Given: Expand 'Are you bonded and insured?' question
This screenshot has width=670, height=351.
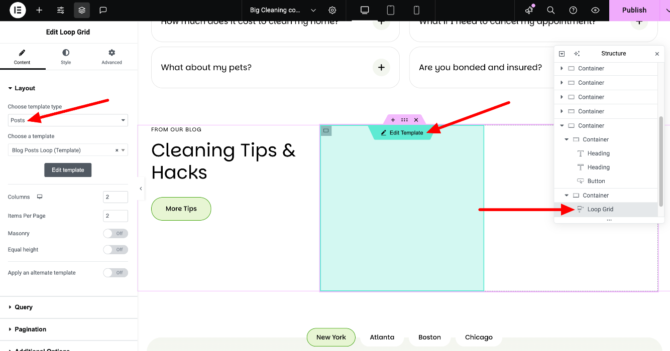Looking at the screenshot, I should click(x=480, y=67).
